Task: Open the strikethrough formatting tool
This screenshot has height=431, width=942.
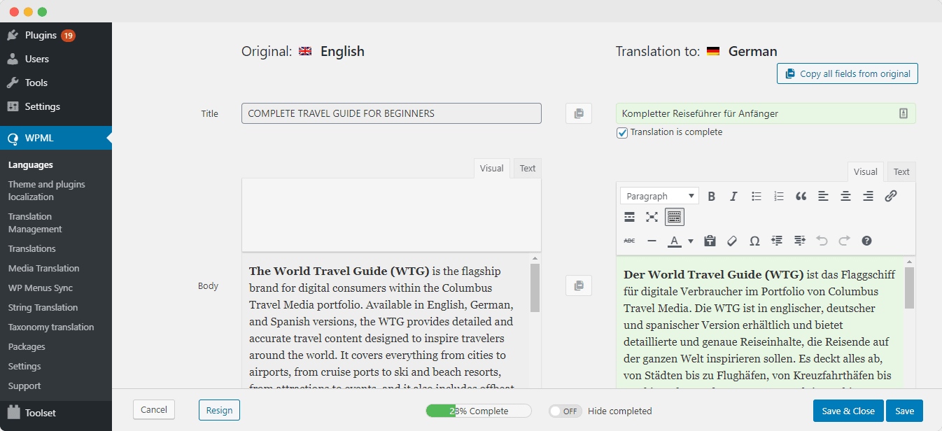Action: tap(630, 239)
